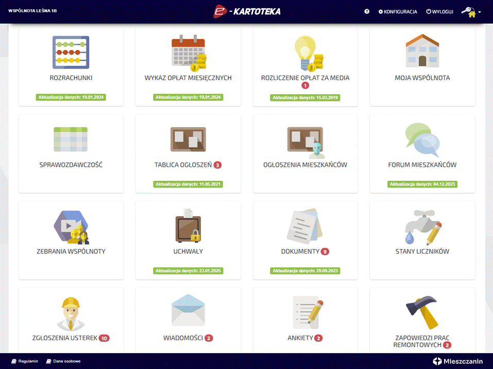The width and height of the screenshot is (493, 369).
Task: Open Tablica ogłoszeń corkboard icon
Action: [x=188, y=139]
